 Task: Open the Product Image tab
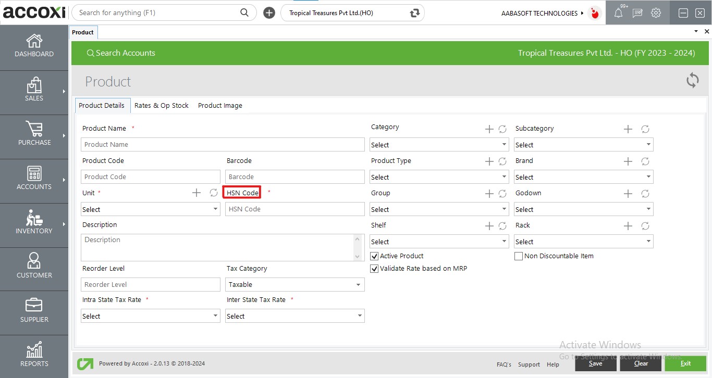tap(220, 105)
